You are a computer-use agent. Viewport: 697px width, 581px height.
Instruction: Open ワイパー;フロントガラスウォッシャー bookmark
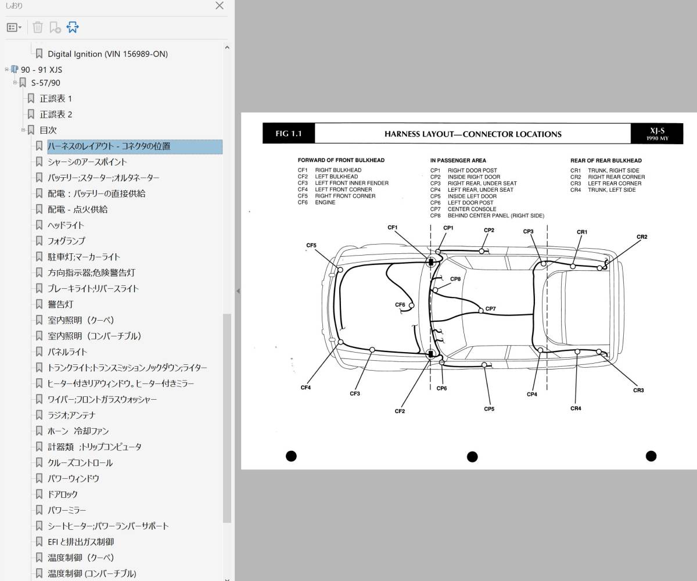click(102, 400)
